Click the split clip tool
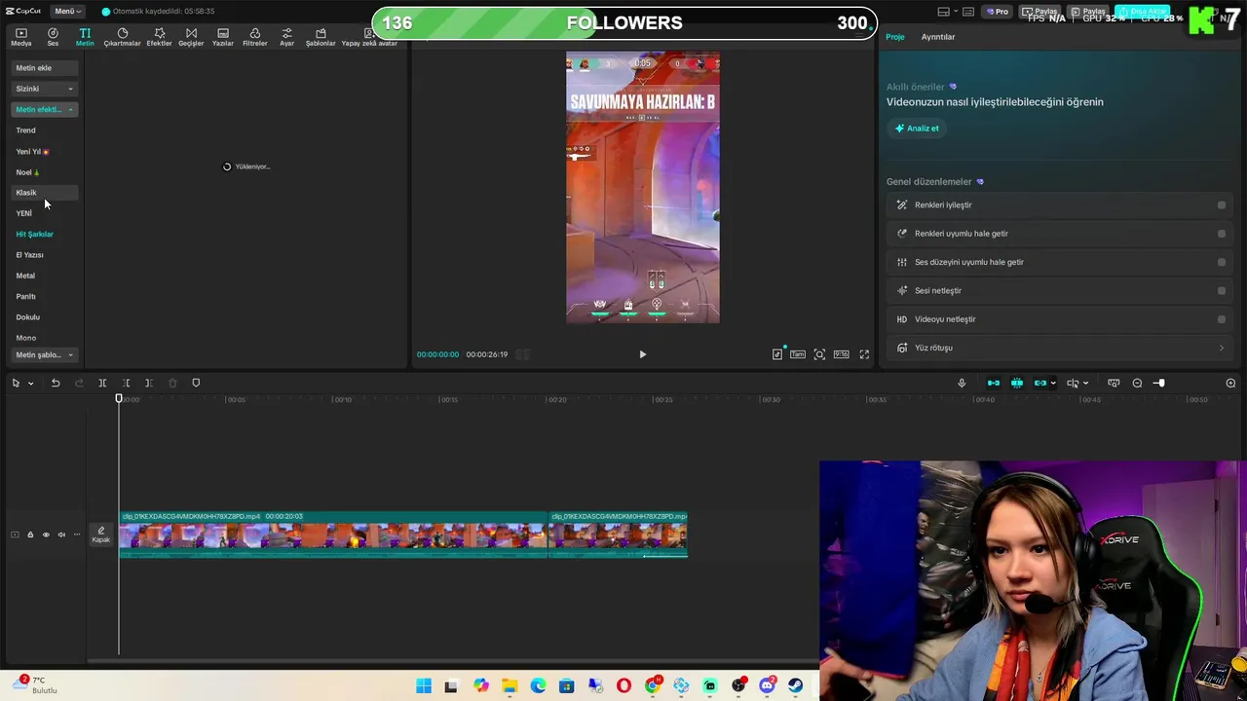This screenshot has width=1247, height=701. 102,383
